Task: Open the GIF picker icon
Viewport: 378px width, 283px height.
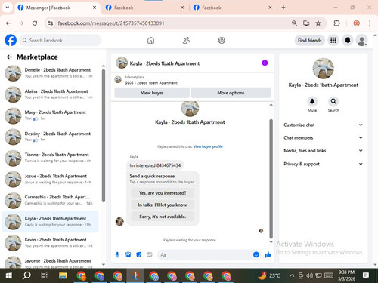Action: pyautogui.click(x=150, y=255)
